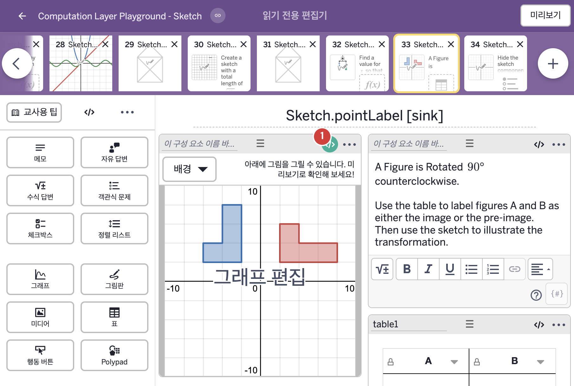Show previous screens with left chevron

coord(16,63)
